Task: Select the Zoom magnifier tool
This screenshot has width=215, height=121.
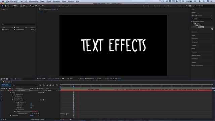Action: coord(8,6)
